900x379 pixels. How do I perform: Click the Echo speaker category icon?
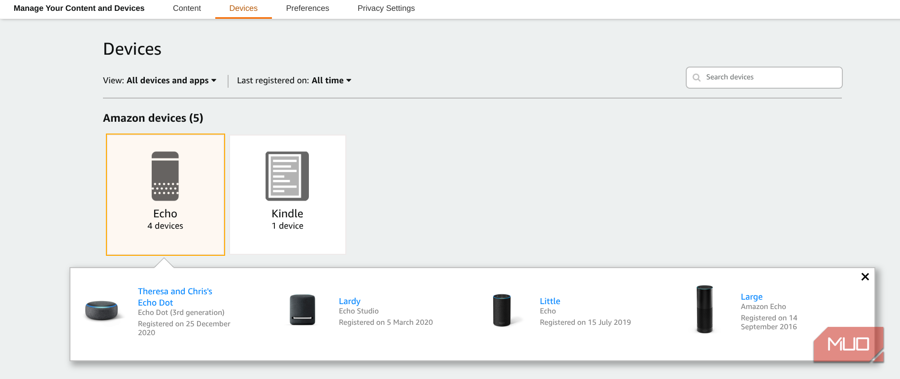point(165,176)
